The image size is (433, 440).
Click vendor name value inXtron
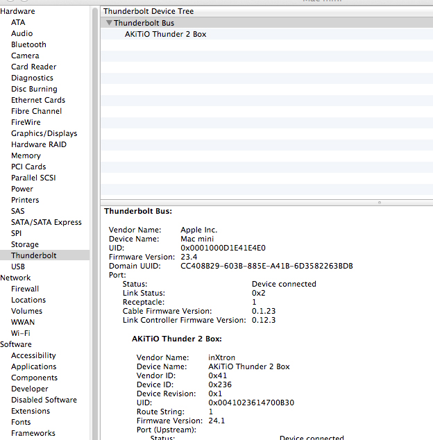click(x=221, y=357)
